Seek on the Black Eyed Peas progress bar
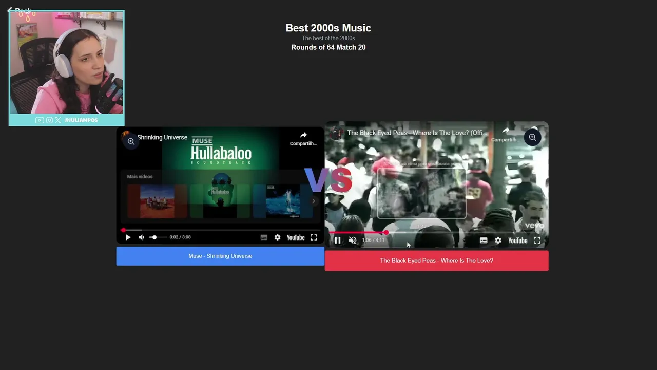Image resolution: width=657 pixels, height=370 pixels. pyautogui.click(x=436, y=233)
